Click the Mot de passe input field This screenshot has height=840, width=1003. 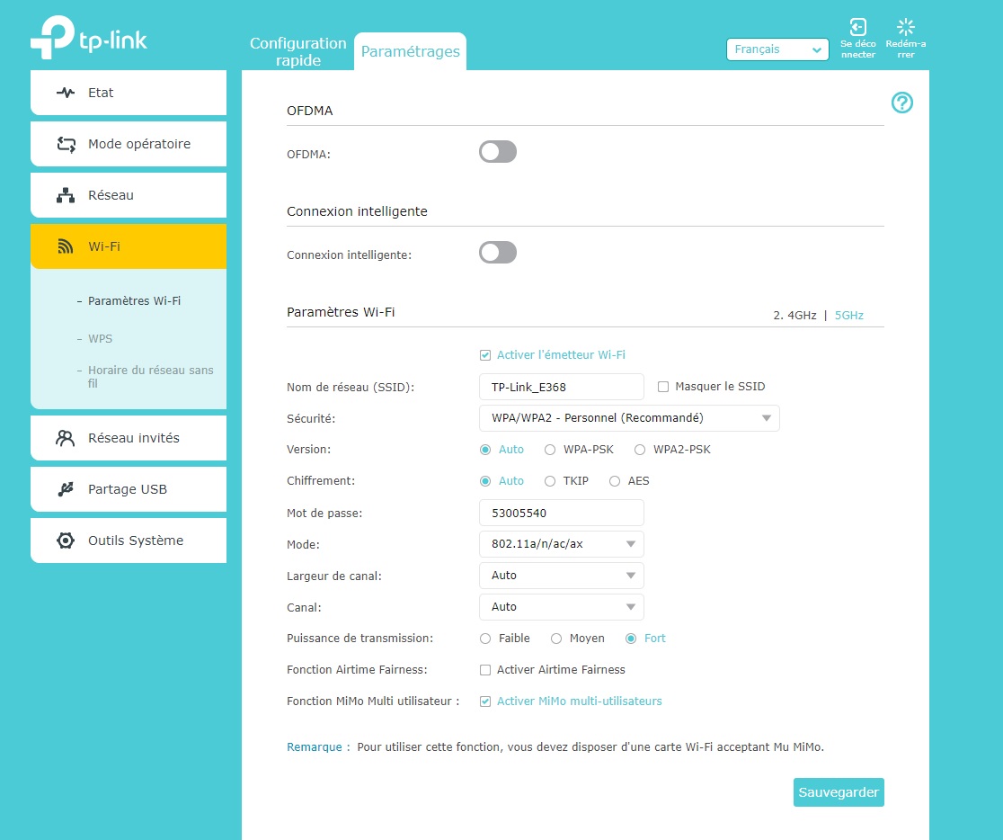pos(562,513)
